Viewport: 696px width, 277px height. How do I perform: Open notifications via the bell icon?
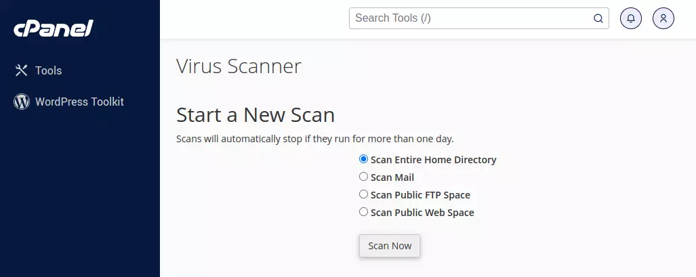pos(631,18)
